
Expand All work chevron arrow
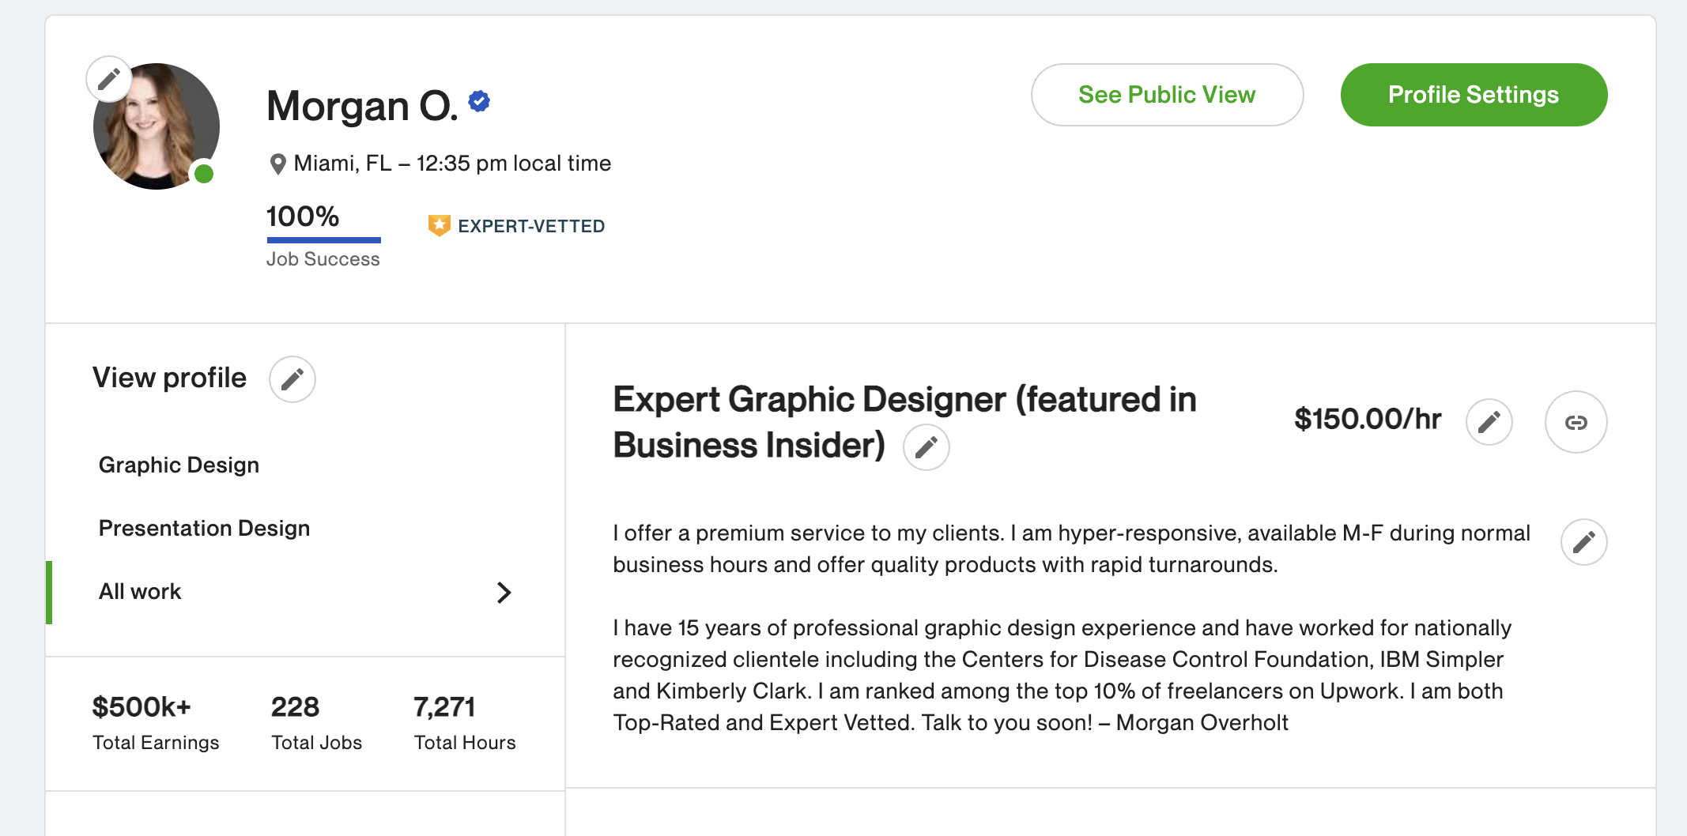click(x=504, y=593)
